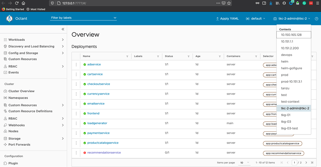Change items per page dropdown
Viewport: 321px width, 167px height.
click(x=245, y=163)
